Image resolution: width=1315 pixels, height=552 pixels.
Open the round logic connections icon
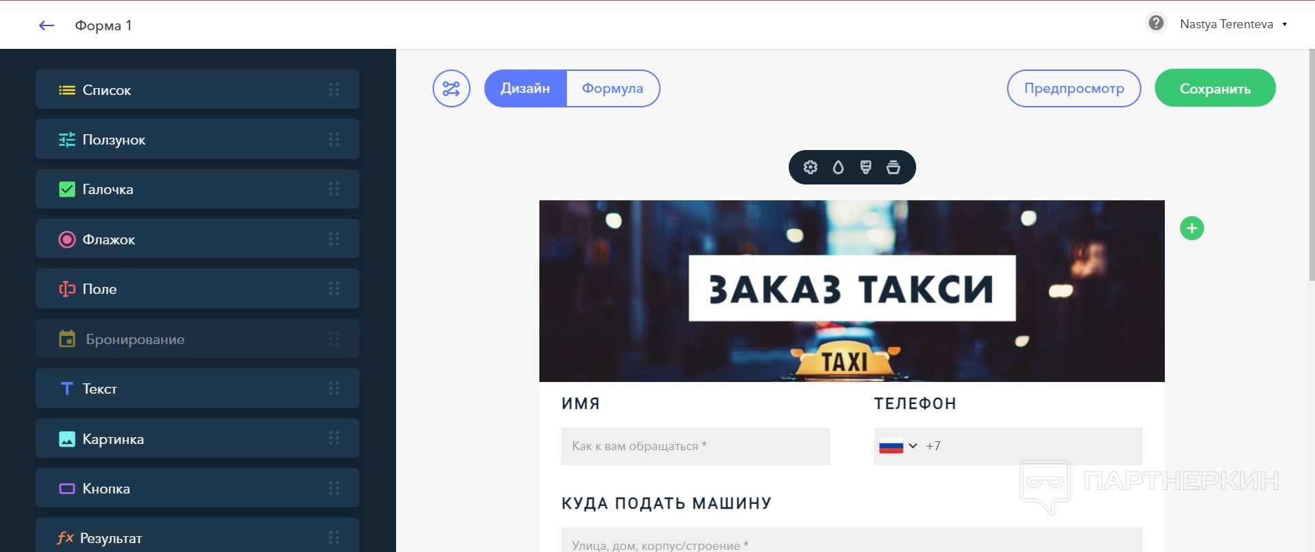coord(451,89)
